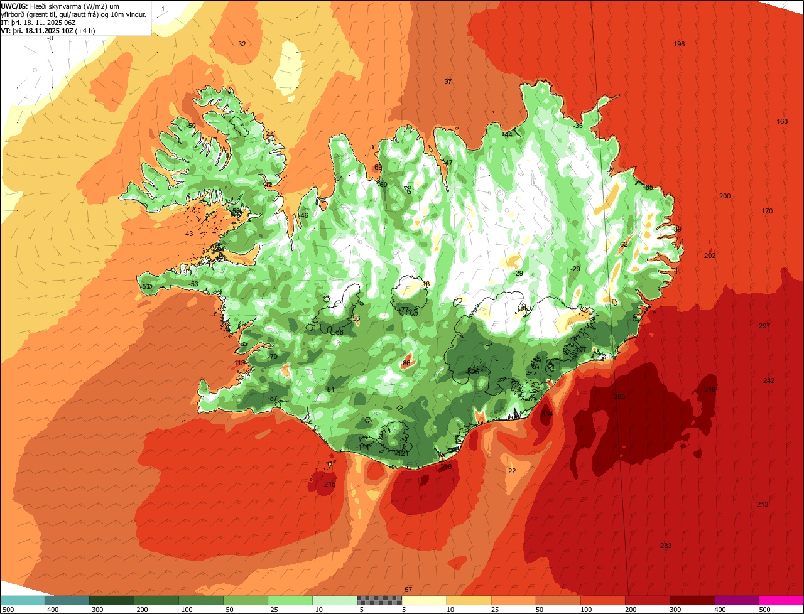Click the value 316 in the dark red area
Viewport: 804px width, 614px height.
pyautogui.click(x=710, y=389)
